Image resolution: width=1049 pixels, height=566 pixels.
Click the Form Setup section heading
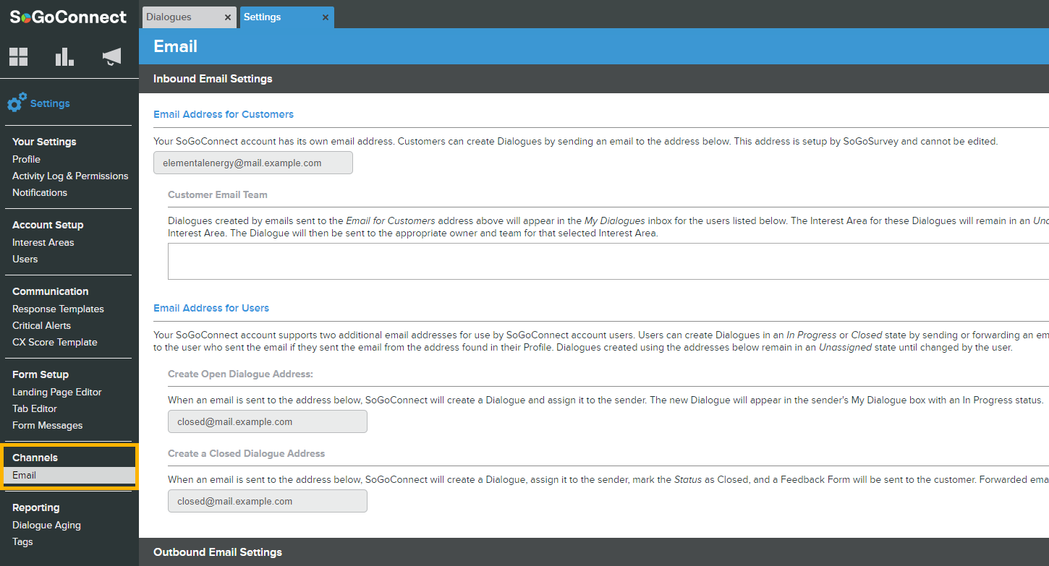click(x=41, y=374)
